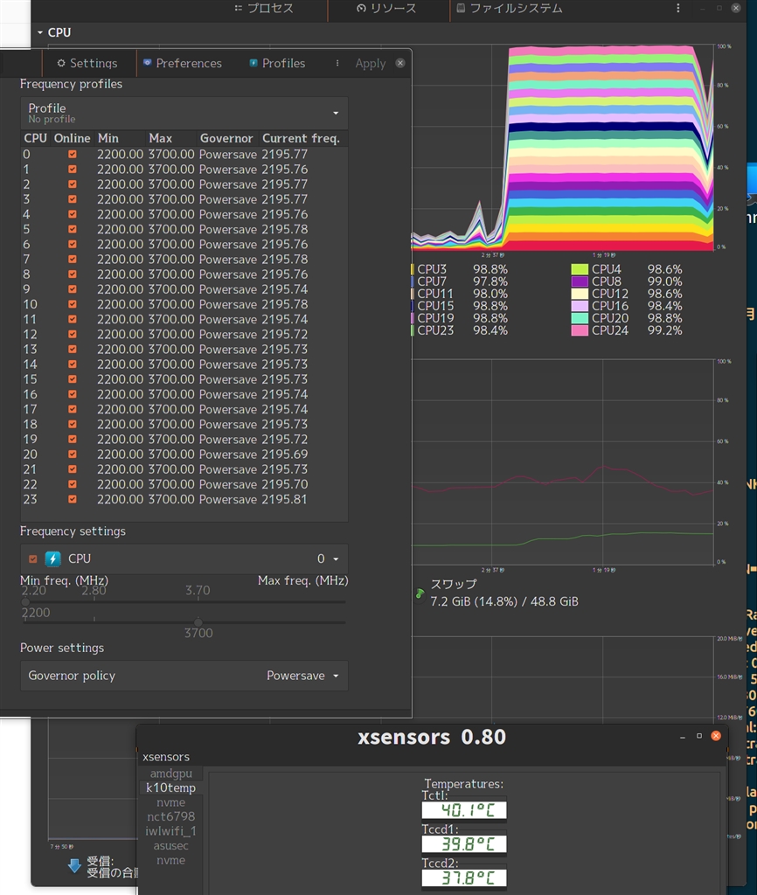Click the CPU lightning bolt icon
The image size is (757, 895).
(52, 559)
